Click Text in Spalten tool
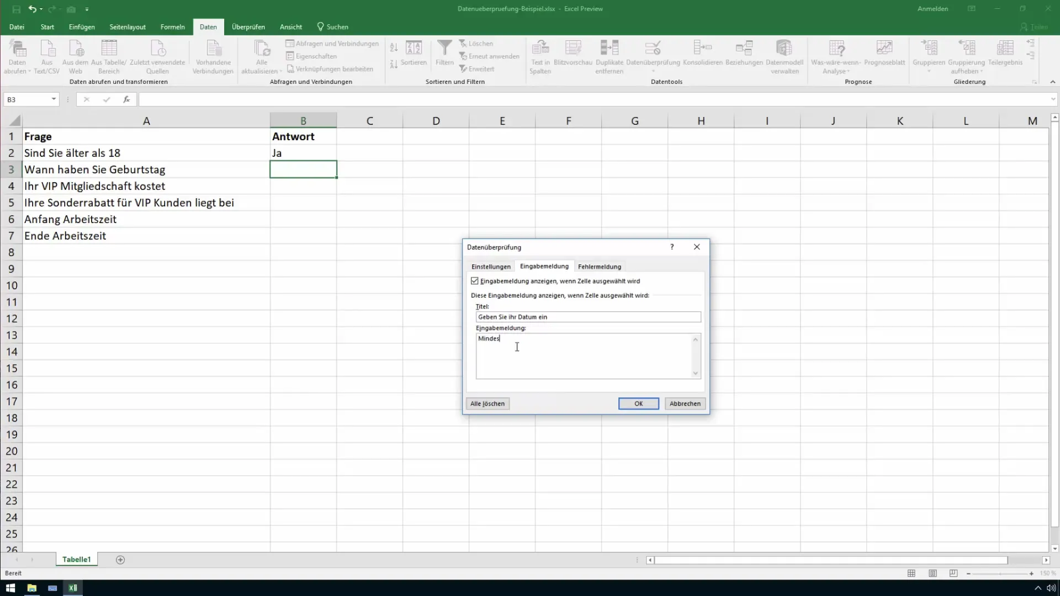Screen dimensions: 1060x596 click(540, 56)
